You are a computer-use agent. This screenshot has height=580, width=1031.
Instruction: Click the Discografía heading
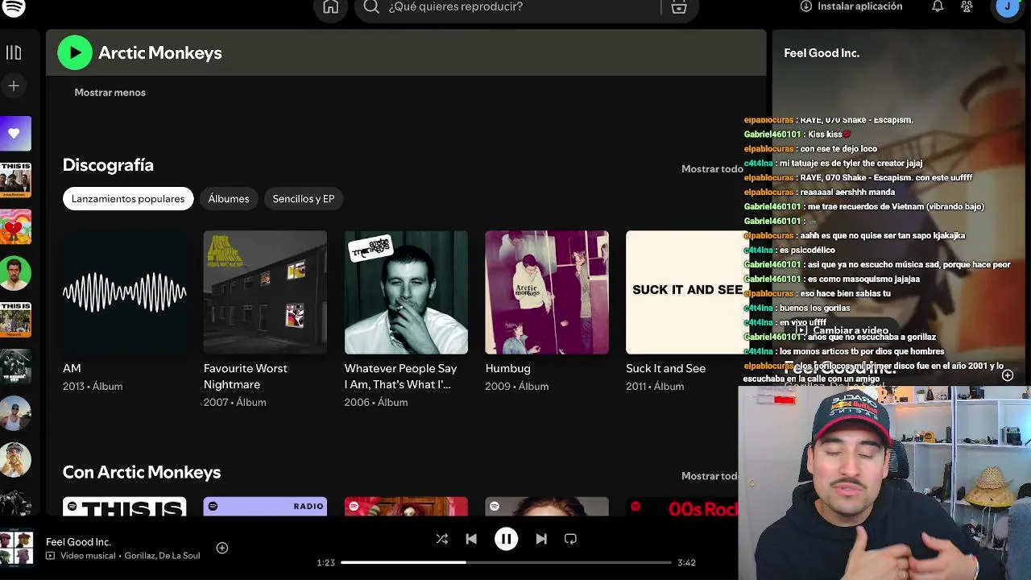pos(108,165)
